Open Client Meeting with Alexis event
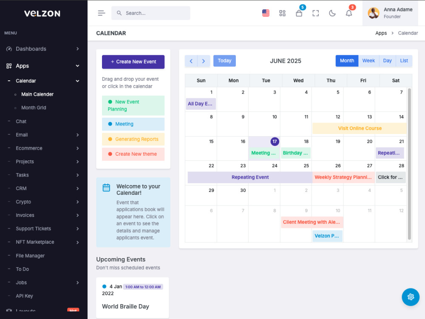425x319 pixels. click(312, 222)
